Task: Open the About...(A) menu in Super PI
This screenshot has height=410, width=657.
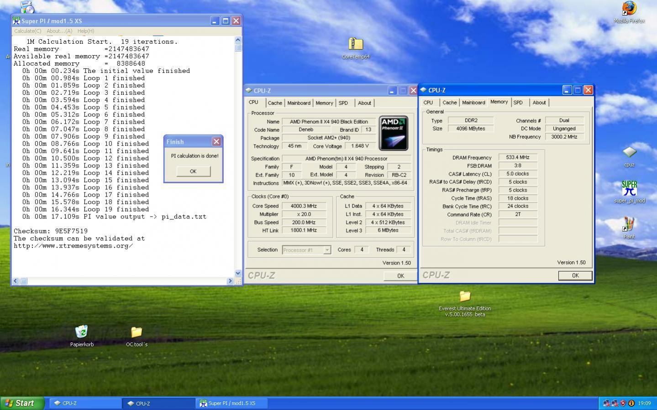Action: tap(59, 31)
